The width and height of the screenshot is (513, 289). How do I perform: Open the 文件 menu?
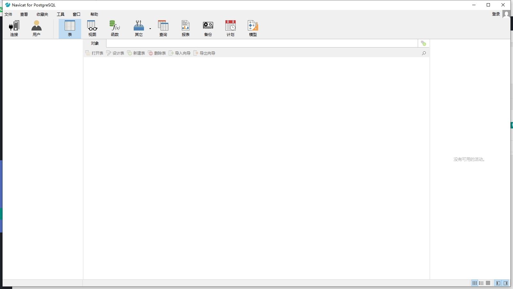[x=8, y=14]
